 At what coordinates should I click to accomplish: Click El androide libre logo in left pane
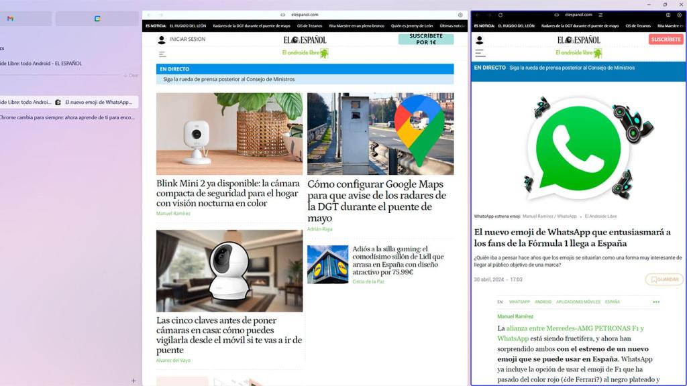click(305, 53)
